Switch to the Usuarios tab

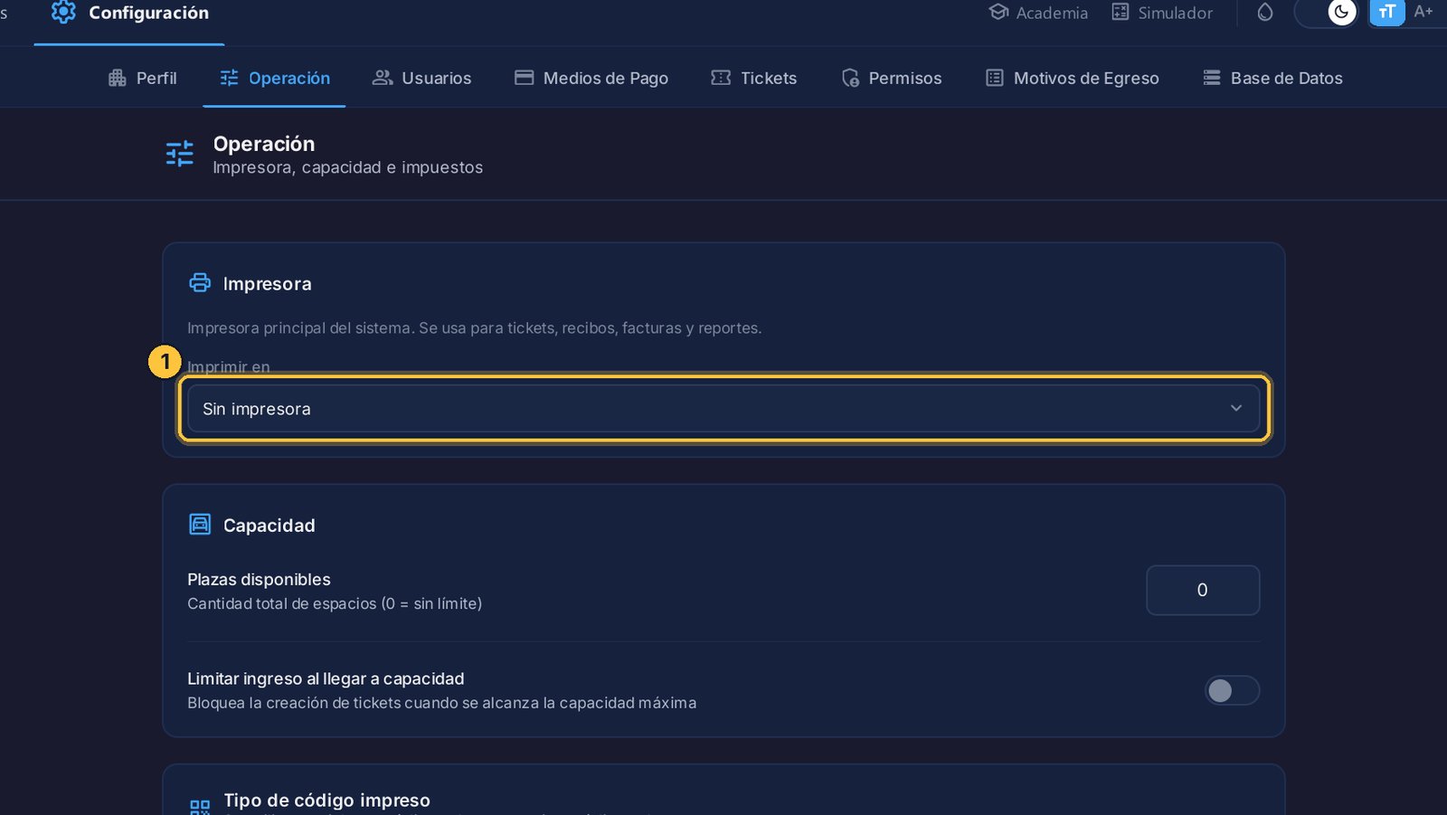click(421, 78)
